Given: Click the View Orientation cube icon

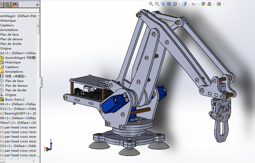Looking at the screenshot, I should point(175,4).
